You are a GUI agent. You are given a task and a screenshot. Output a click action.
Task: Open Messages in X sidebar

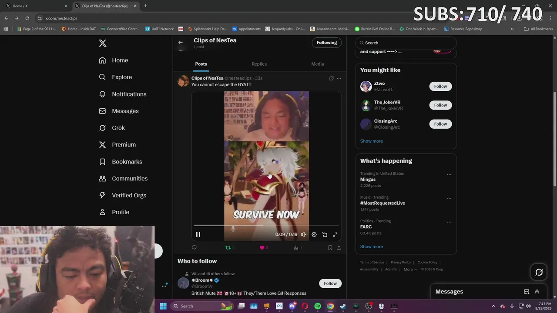pos(119,111)
